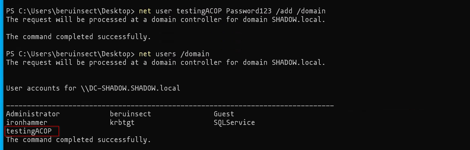The width and height of the screenshot is (470, 150).
Task: Click the DC-SHADOW.SHADOW.local server name
Action: point(131,88)
